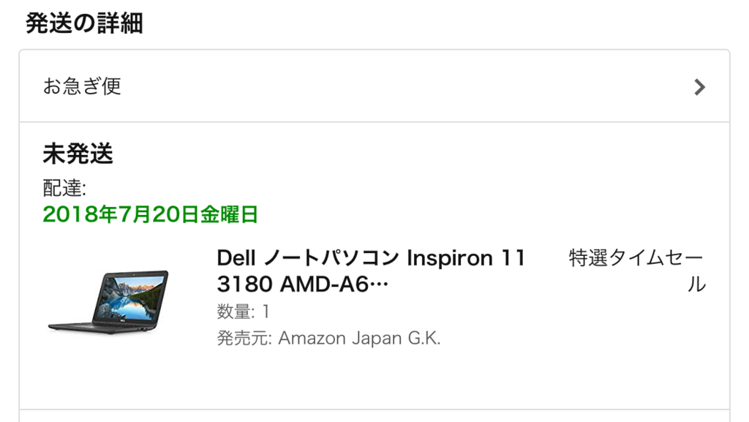The image size is (749, 422).
Task: Open the 発売元 seller line
Action: click(328, 338)
